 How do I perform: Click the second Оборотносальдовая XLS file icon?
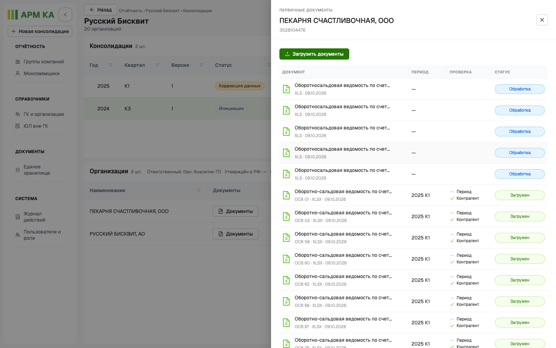tap(286, 110)
